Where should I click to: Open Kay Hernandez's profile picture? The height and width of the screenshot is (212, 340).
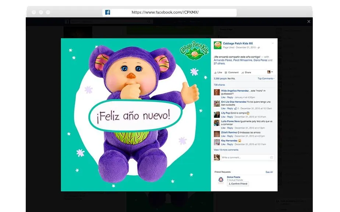point(217,142)
